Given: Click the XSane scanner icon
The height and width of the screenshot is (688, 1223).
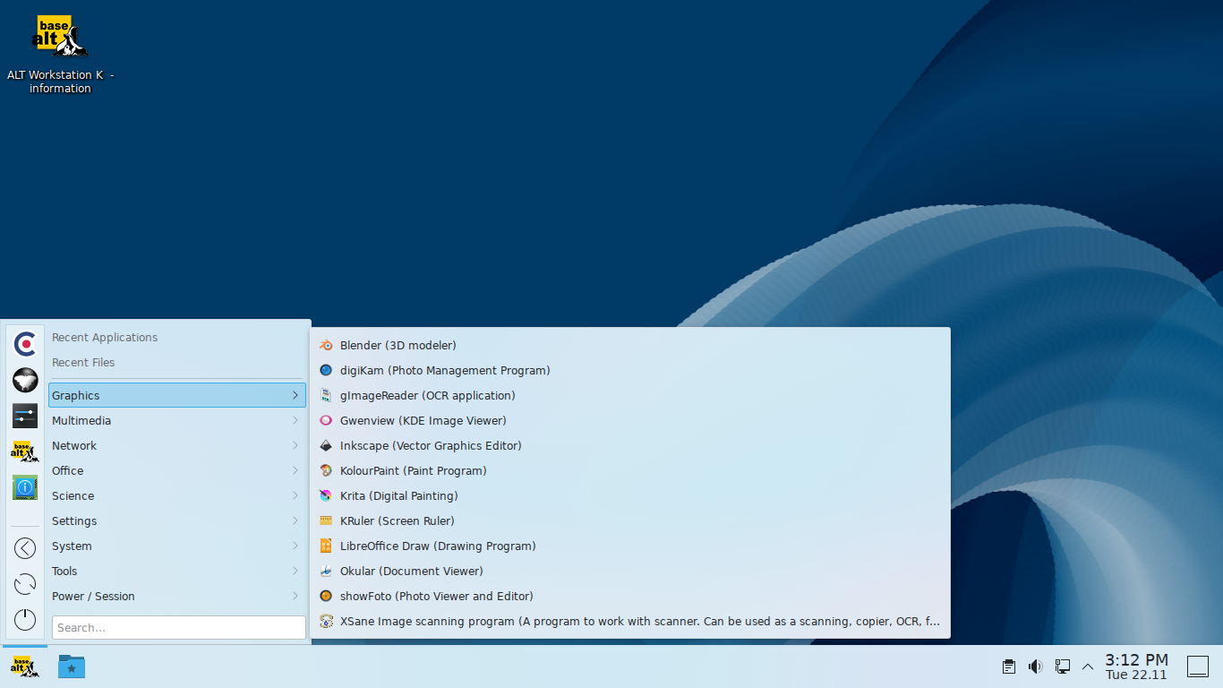Looking at the screenshot, I should 326,621.
